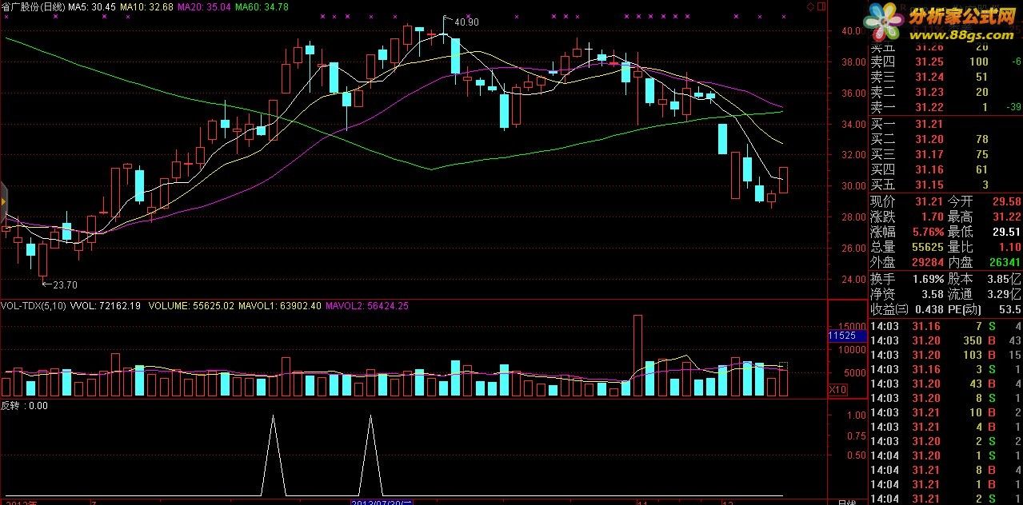Click the VOLUME: 55625.02 value
Image resolution: width=1023 pixels, height=505 pixels.
click(x=190, y=305)
